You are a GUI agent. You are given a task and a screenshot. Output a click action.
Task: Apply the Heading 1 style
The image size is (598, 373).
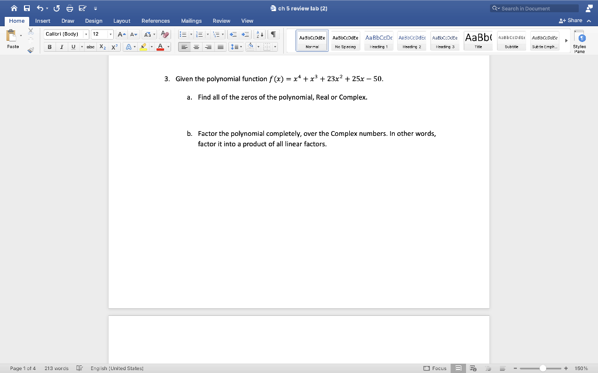378,40
